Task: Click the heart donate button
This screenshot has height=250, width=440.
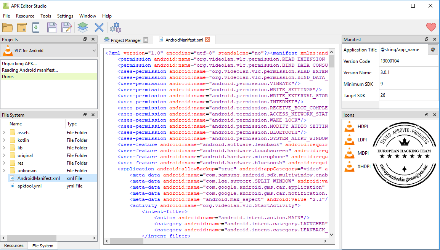Action: point(431,27)
